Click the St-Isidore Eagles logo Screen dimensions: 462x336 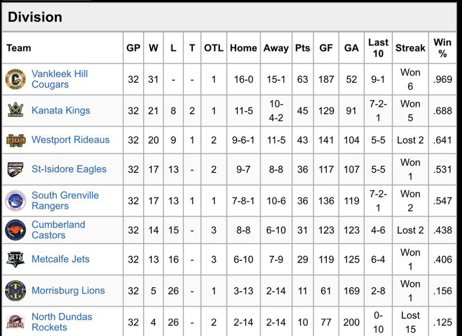(15, 169)
